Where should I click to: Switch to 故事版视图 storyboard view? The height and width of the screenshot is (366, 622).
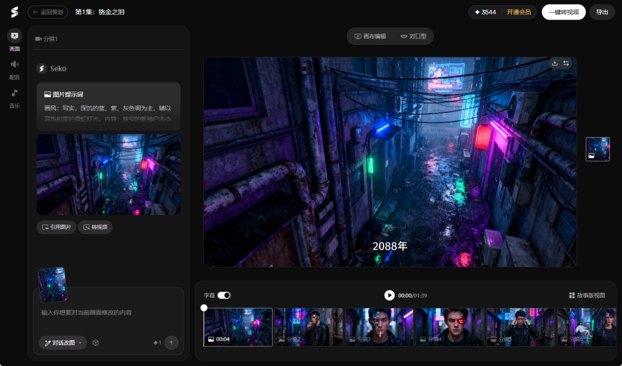[587, 295]
